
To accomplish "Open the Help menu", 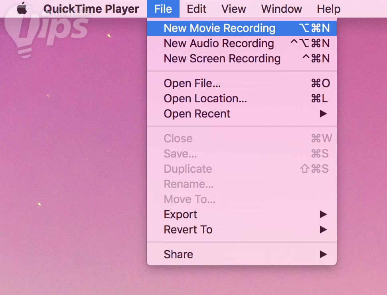I will coord(329,9).
